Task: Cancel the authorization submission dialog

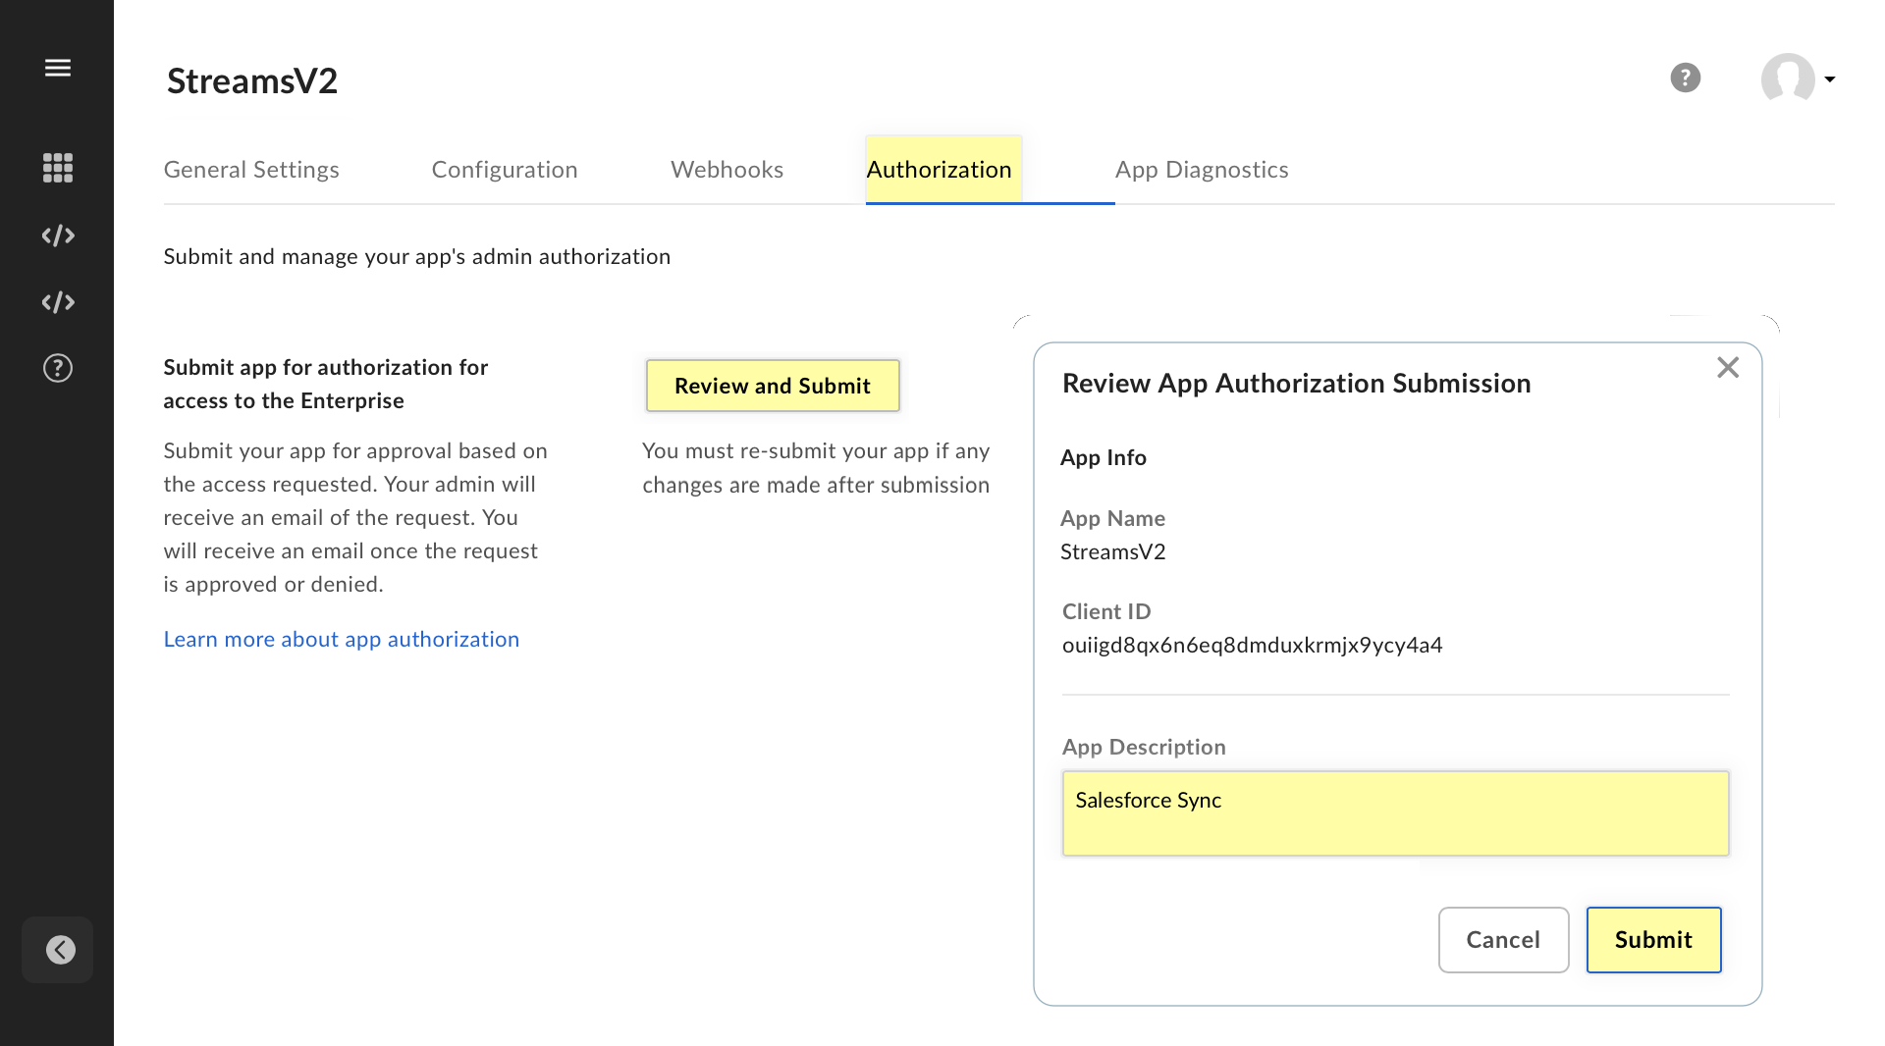Action: click(x=1504, y=940)
